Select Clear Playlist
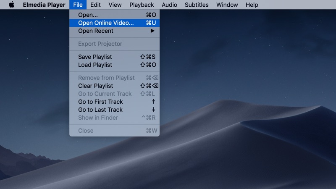The height and width of the screenshot is (189, 336). (114, 86)
